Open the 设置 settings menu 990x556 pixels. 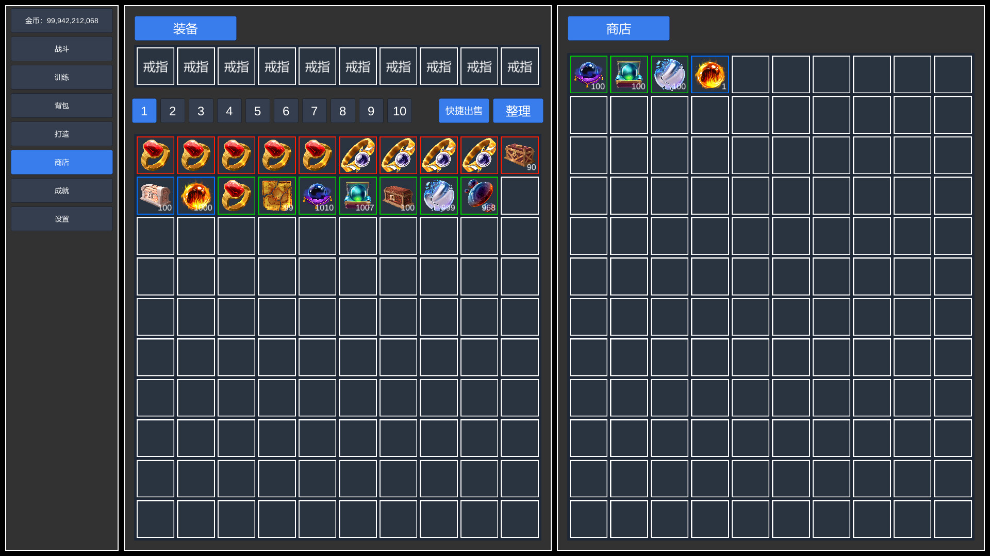click(x=62, y=219)
